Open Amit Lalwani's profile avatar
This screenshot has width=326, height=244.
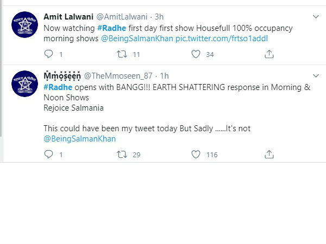coord(25,25)
